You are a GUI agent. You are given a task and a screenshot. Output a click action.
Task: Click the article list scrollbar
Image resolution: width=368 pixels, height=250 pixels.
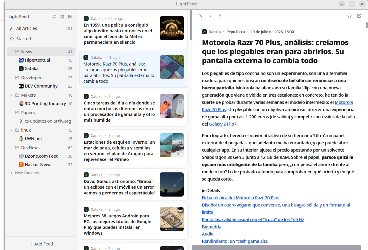pyautogui.click(x=191, y=25)
